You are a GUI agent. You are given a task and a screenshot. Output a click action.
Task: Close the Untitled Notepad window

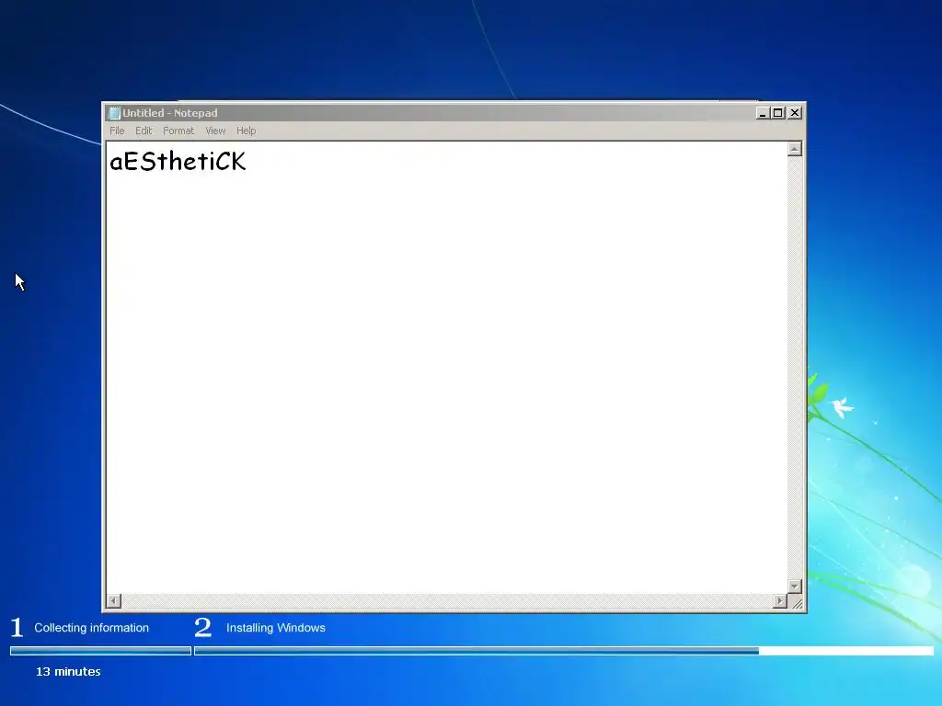click(794, 113)
